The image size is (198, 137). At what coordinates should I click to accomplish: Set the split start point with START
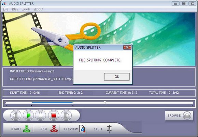click(21, 129)
